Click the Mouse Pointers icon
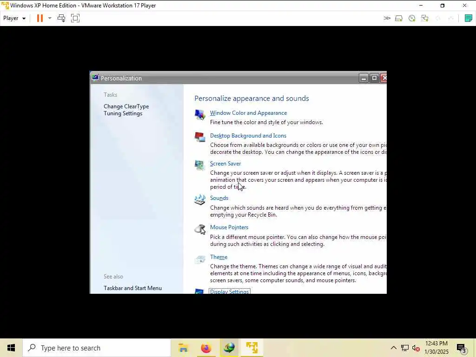The width and height of the screenshot is (476, 357). (x=200, y=229)
